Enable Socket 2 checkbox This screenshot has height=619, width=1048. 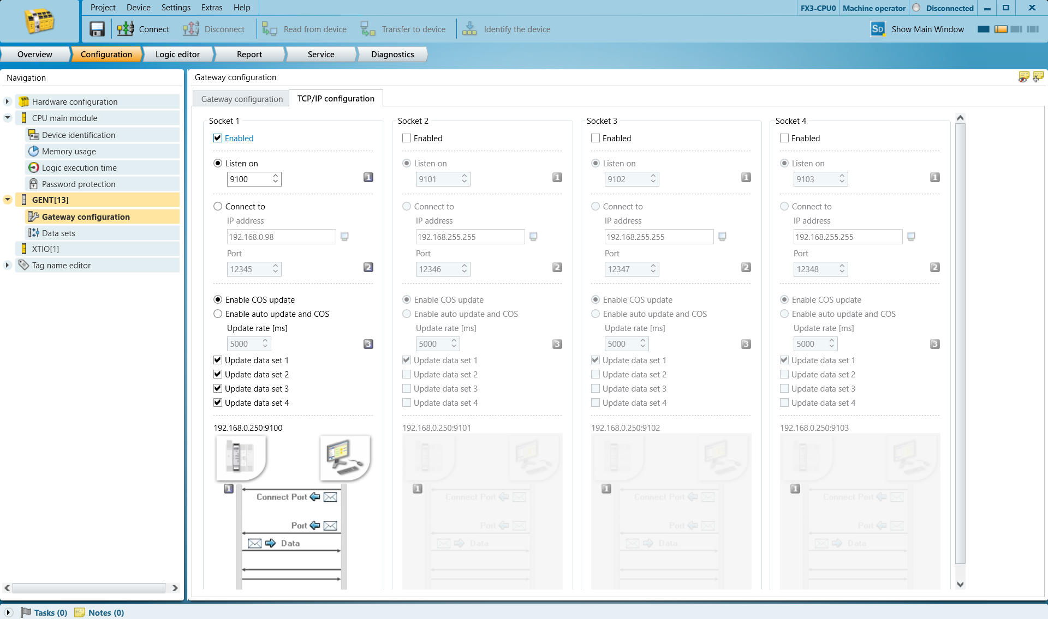click(407, 138)
